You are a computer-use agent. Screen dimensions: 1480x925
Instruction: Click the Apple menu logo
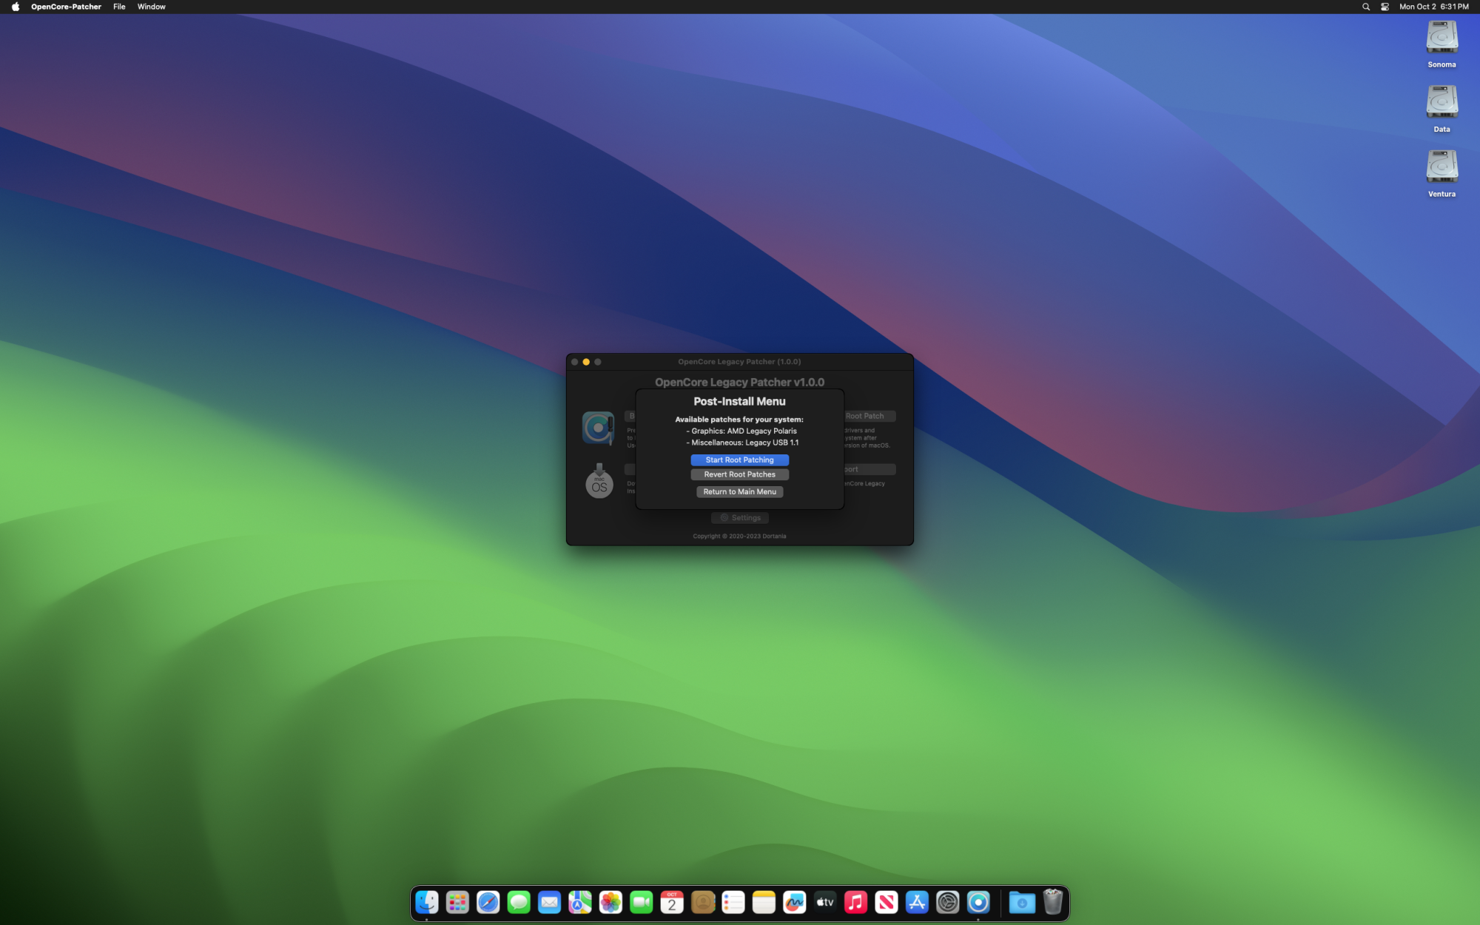16,7
